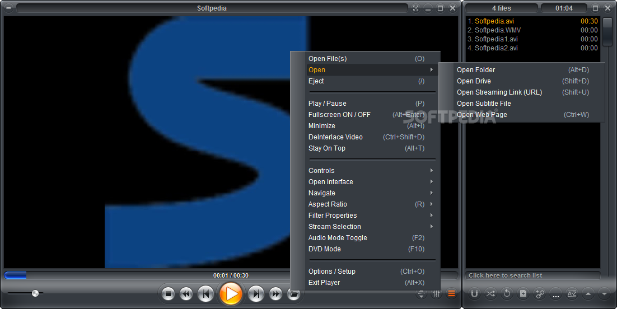Sort the playlist with the A-Z icon
Image resolution: width=617 pixels, height=309 pixels.
click(x=571, y=294)
